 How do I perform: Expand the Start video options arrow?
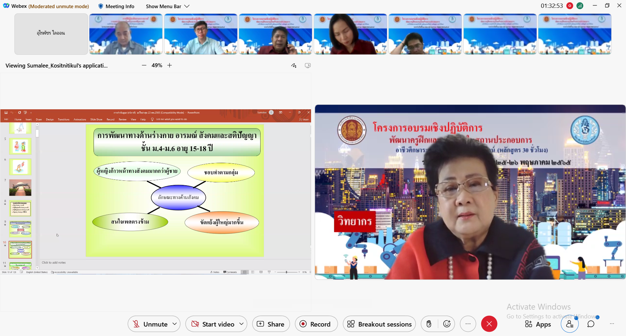[x=242, y=324]
